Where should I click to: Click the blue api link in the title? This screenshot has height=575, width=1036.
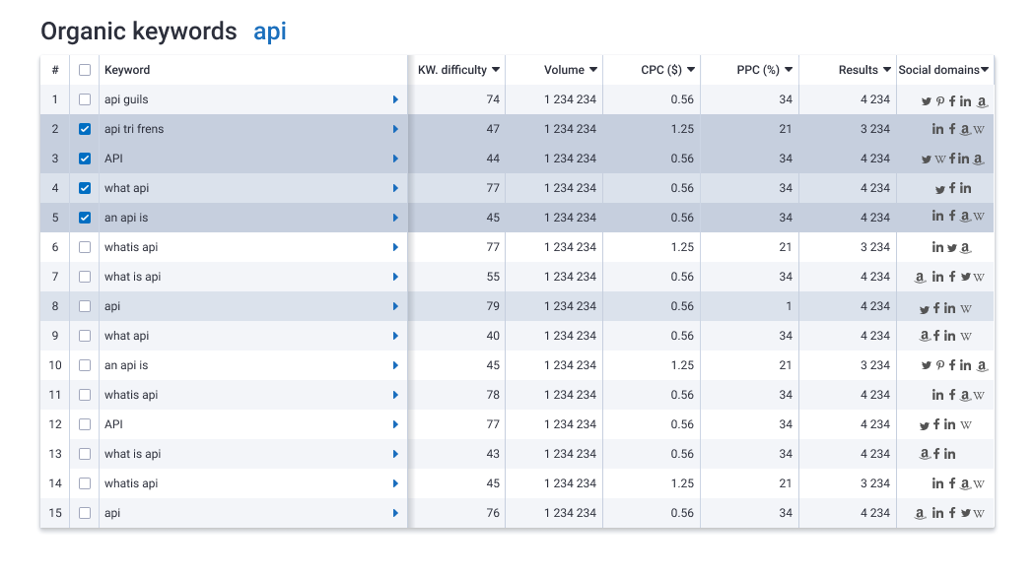tap(270, 32)
